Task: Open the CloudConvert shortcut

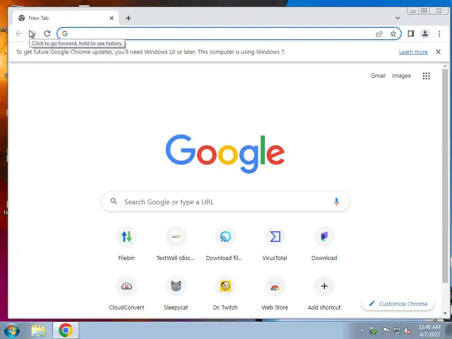Action: (126, 294)
